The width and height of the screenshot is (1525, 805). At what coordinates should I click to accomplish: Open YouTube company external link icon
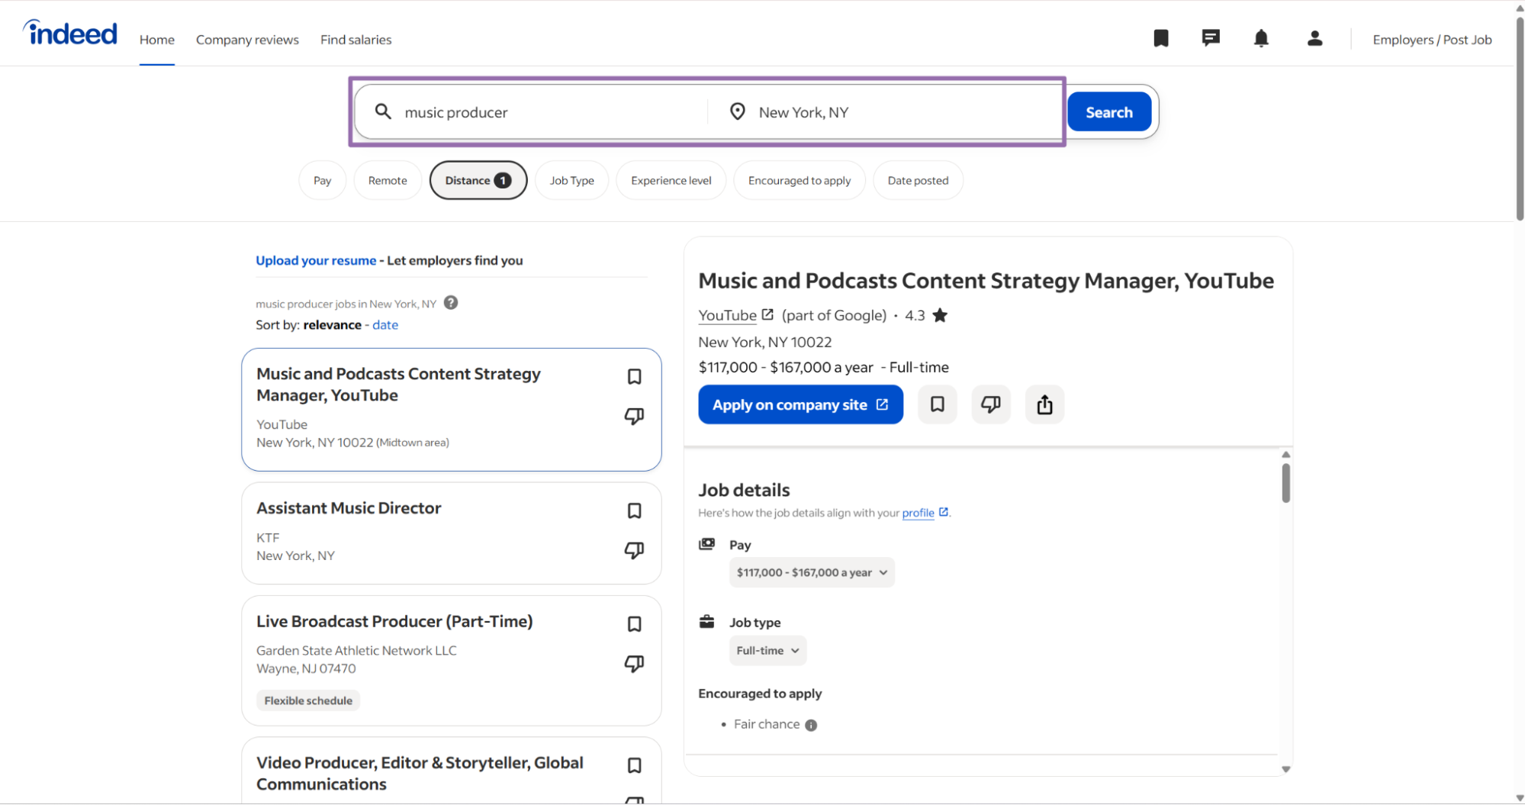(x=767, y=314)
